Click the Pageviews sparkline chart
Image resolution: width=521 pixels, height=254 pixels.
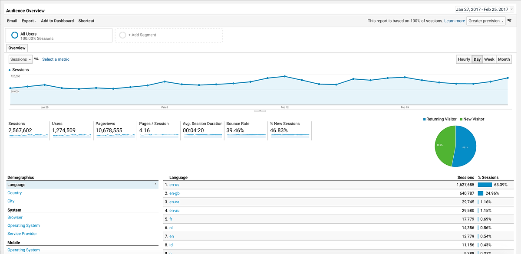(115, 135)
